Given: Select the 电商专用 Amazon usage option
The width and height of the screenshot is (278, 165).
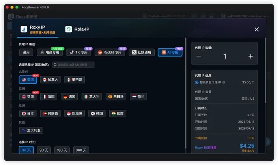Looking at the screenshot, I should tap(50, 52).
